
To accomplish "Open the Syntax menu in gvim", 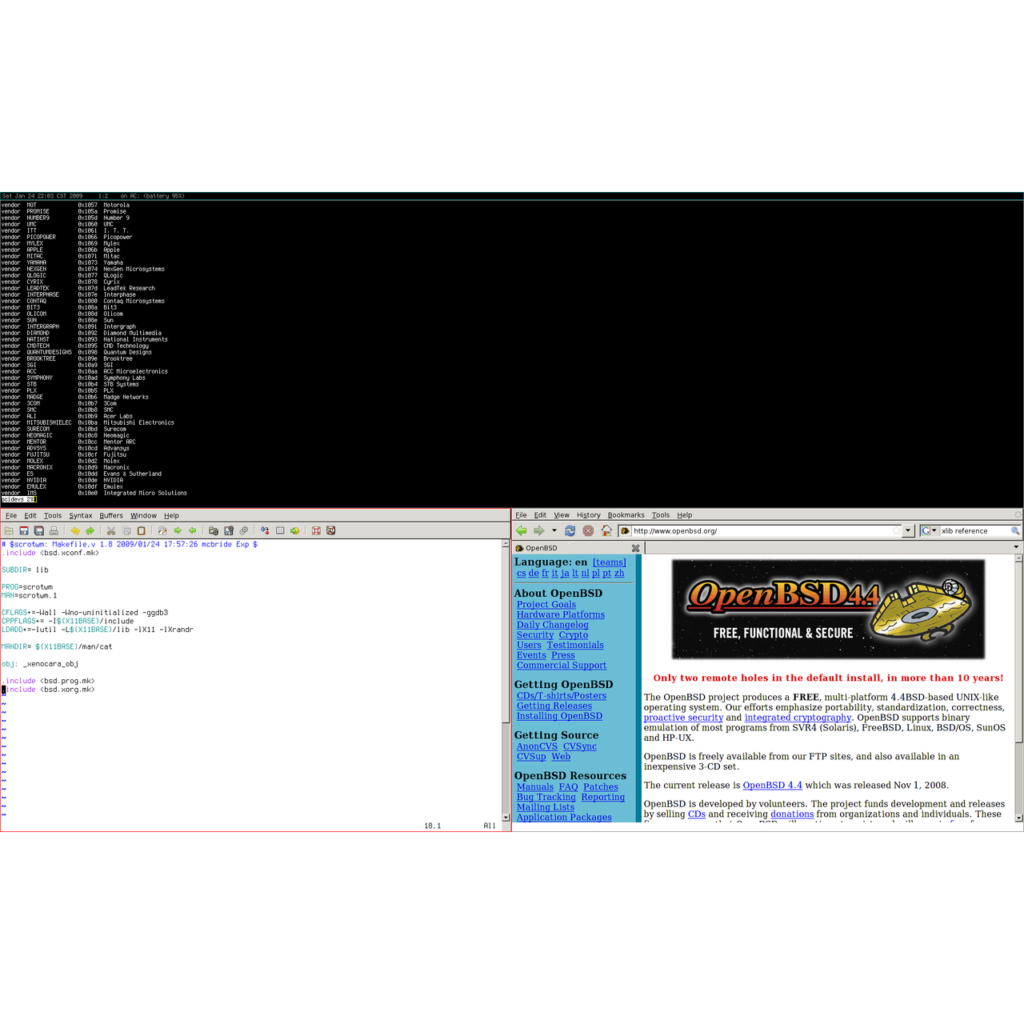I will pyautogui.click(x=80, y=516).
